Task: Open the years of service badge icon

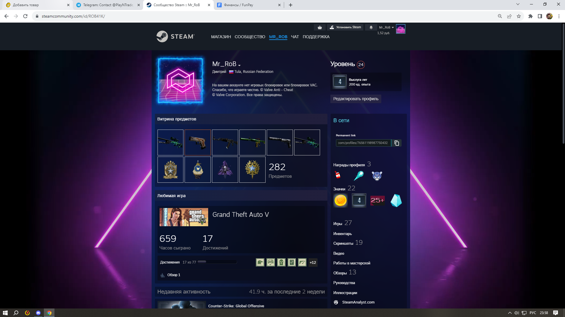Action: pyautogui.click(x=359, y=200)
